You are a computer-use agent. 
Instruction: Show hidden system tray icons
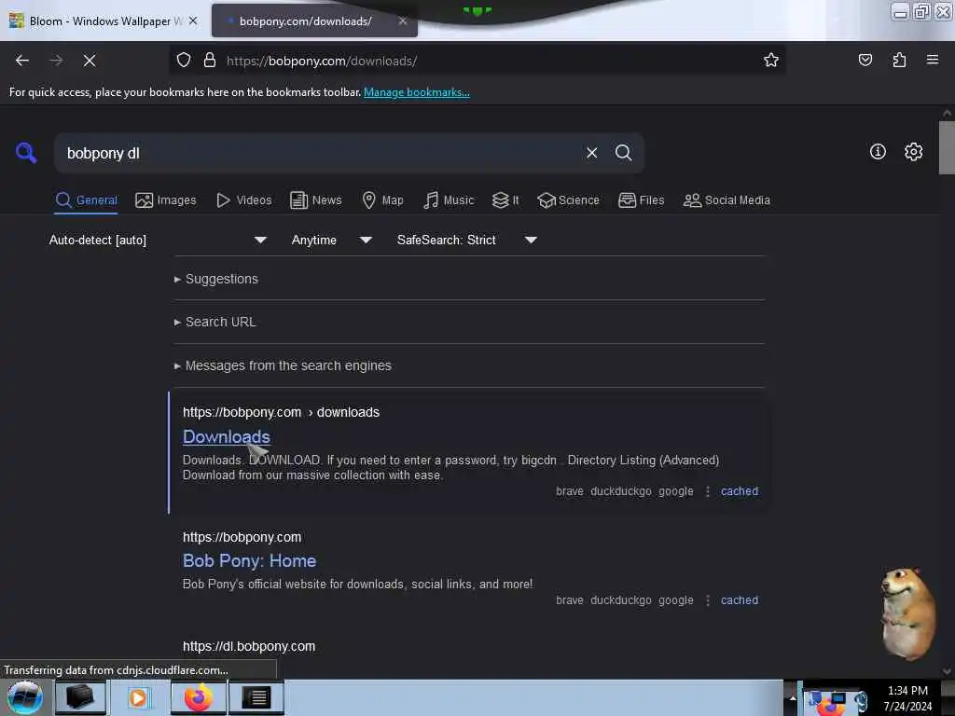[792, 697]
